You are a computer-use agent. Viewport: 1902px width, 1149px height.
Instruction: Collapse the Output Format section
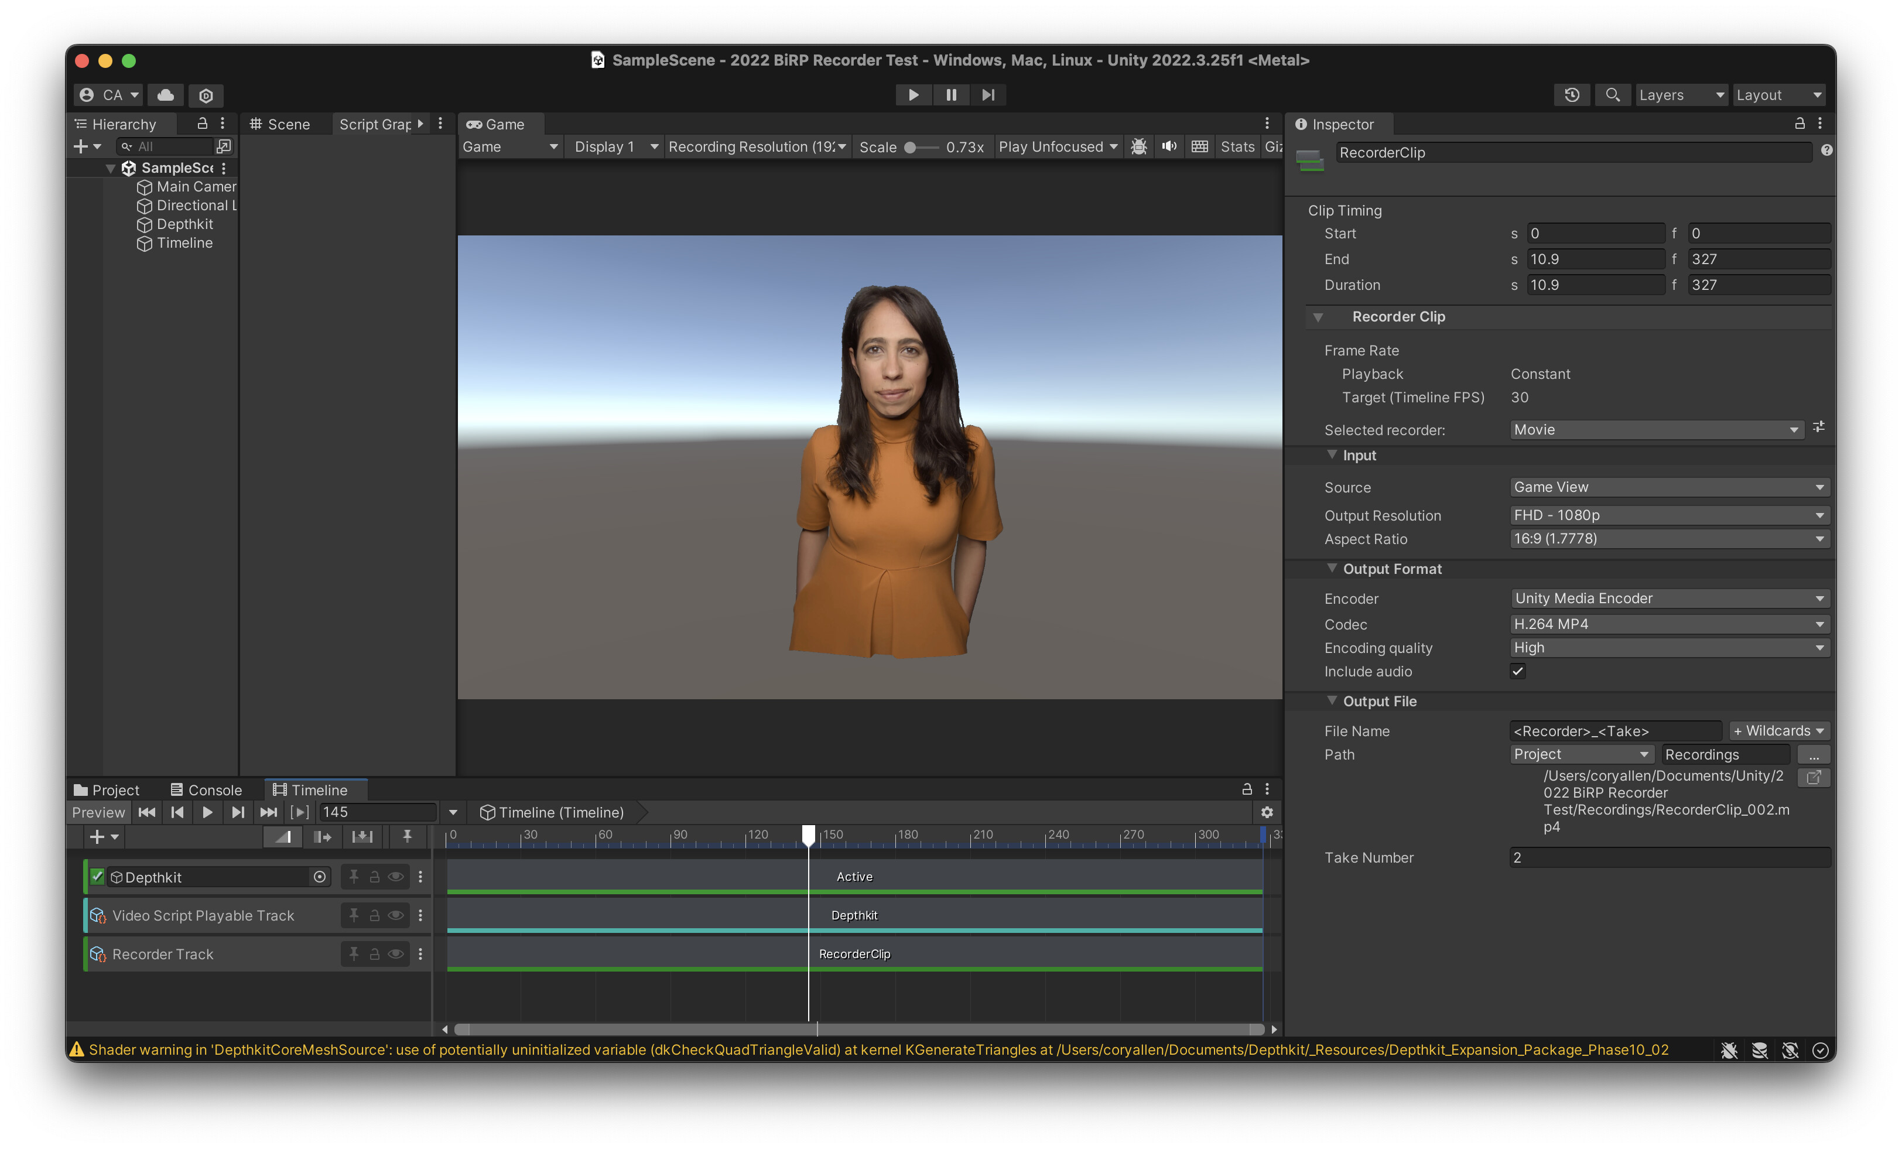pyautogui.click(x=1332, y=568)
